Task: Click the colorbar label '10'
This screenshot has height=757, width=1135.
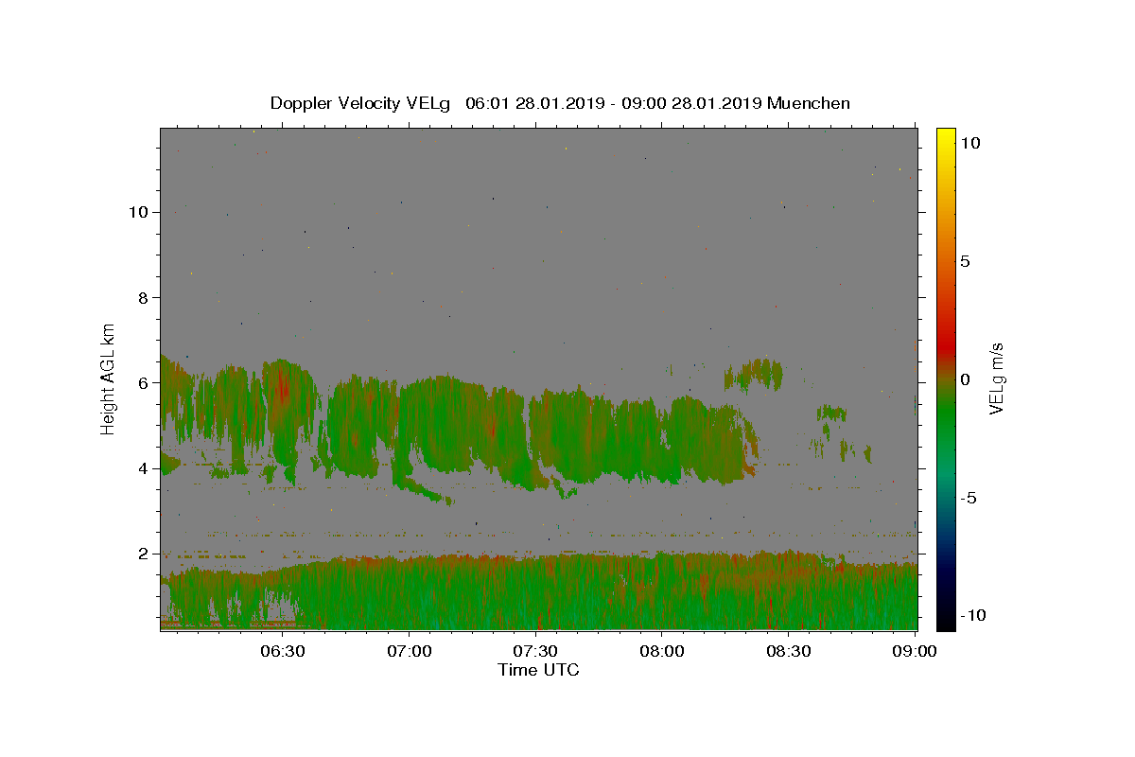Action: point(969,143)
